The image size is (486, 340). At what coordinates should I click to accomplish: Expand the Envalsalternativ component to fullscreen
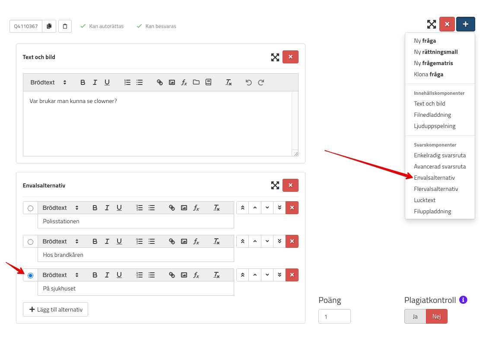point(275,185)
